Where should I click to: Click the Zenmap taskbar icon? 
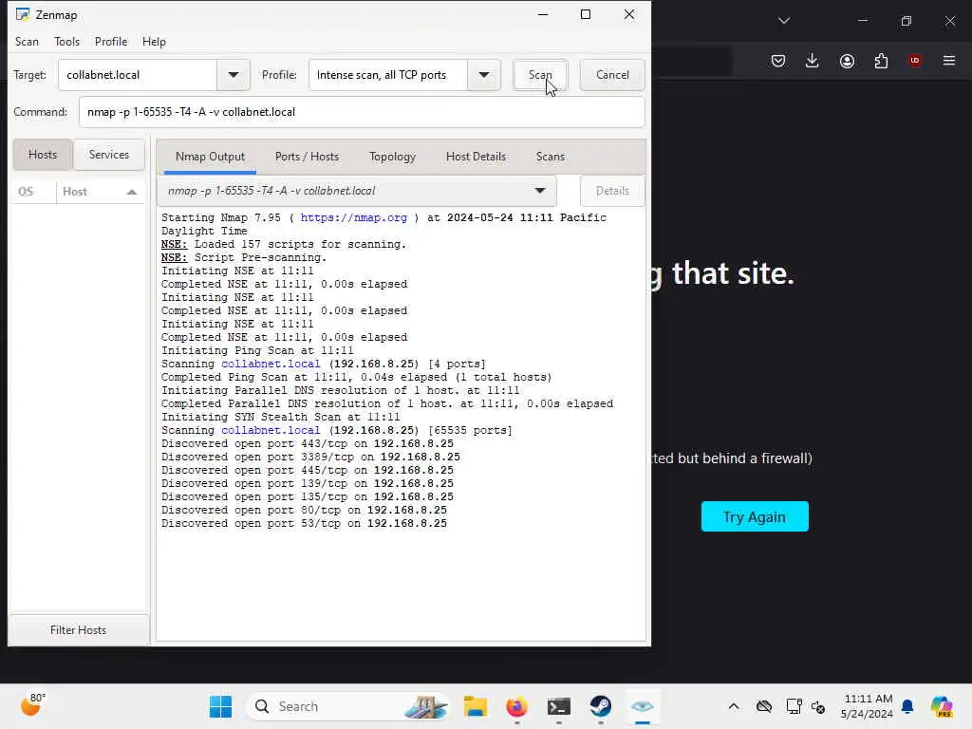tap(643, 706)
